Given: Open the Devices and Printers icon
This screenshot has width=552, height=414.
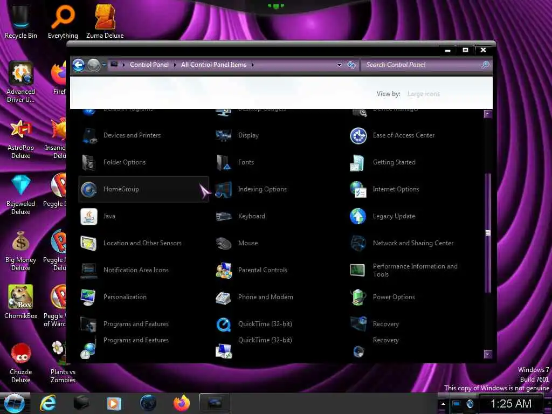Looking at the screenshot, I should point(89,135).
